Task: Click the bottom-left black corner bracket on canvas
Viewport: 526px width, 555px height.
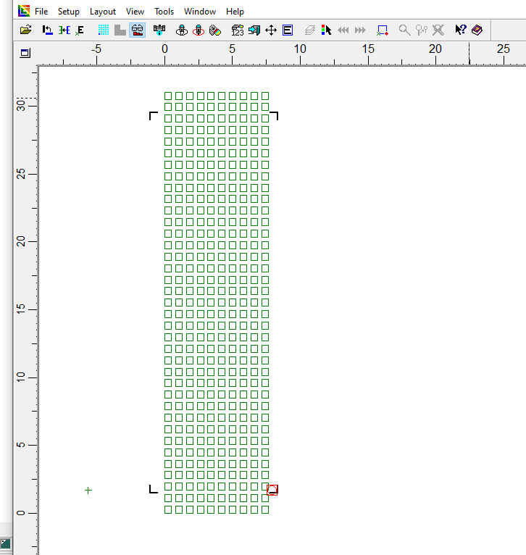Action: click(154, 489)
